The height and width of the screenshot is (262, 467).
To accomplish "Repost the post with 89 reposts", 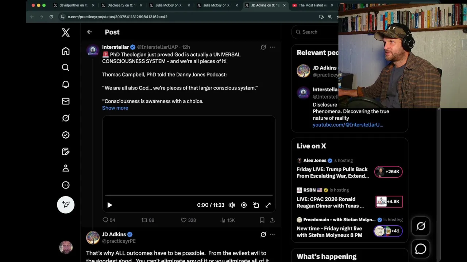I will pos(148,220).
